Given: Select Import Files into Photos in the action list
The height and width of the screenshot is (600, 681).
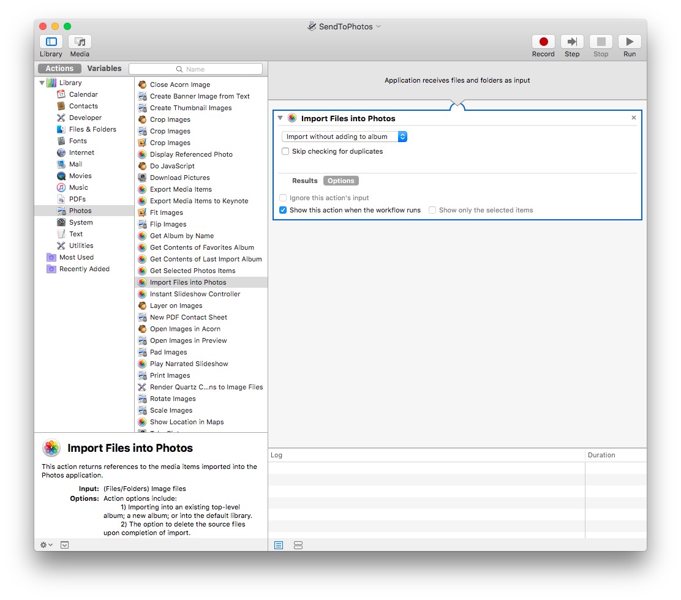Looking at the screenshot, I should (x=201, y=283).
